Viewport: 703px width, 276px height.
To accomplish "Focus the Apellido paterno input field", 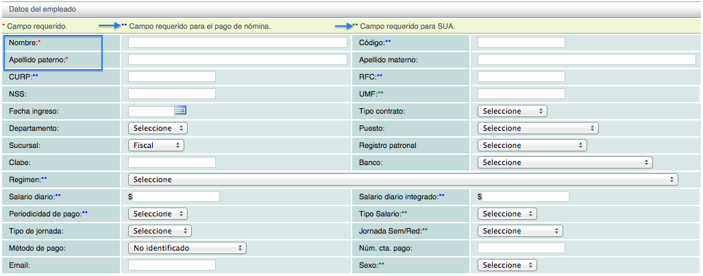I will click(x=237, y=60).
